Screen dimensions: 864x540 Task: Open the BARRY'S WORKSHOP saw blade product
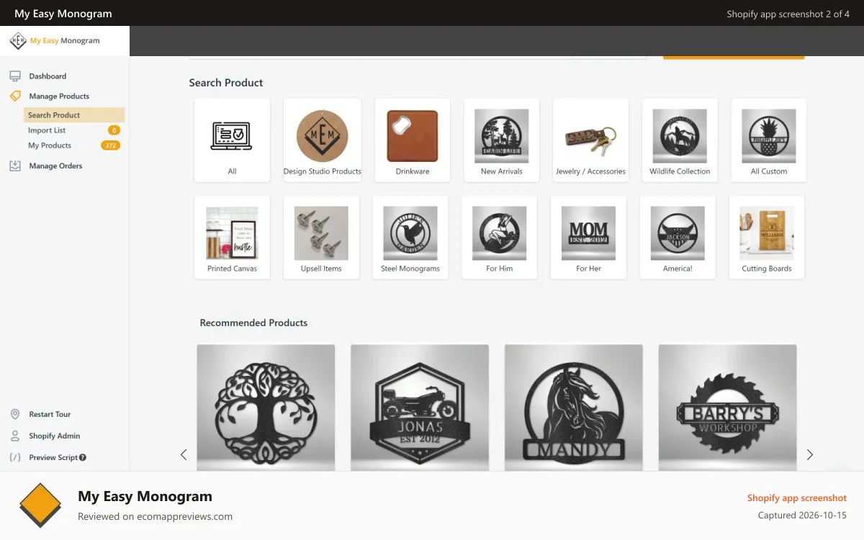click(x=728, y=408)
